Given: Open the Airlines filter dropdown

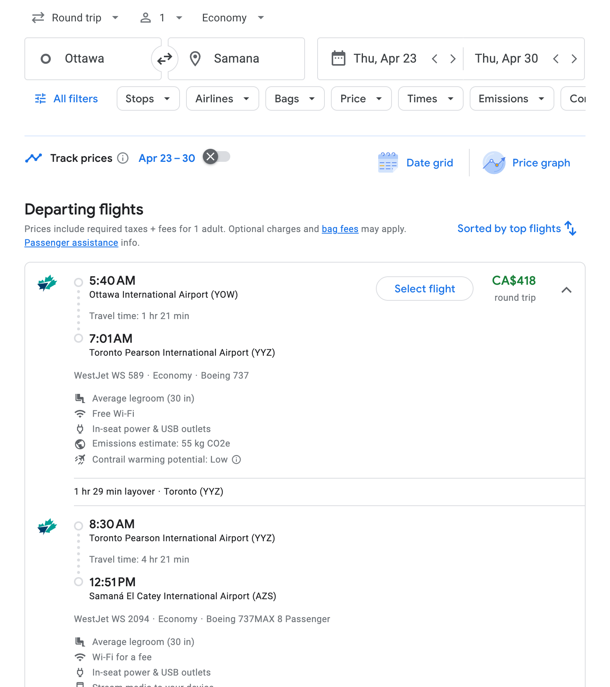Looking at the screenshot, I should pyautogui.click(x=222, y=98).
